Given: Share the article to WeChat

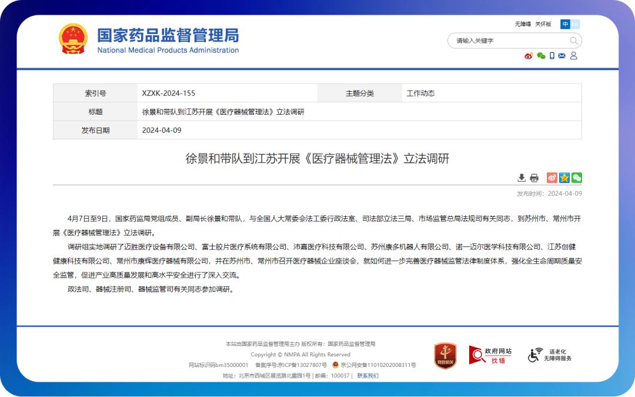Looking at the screenshot, I should pyautogui.click(x=577, y=178).
